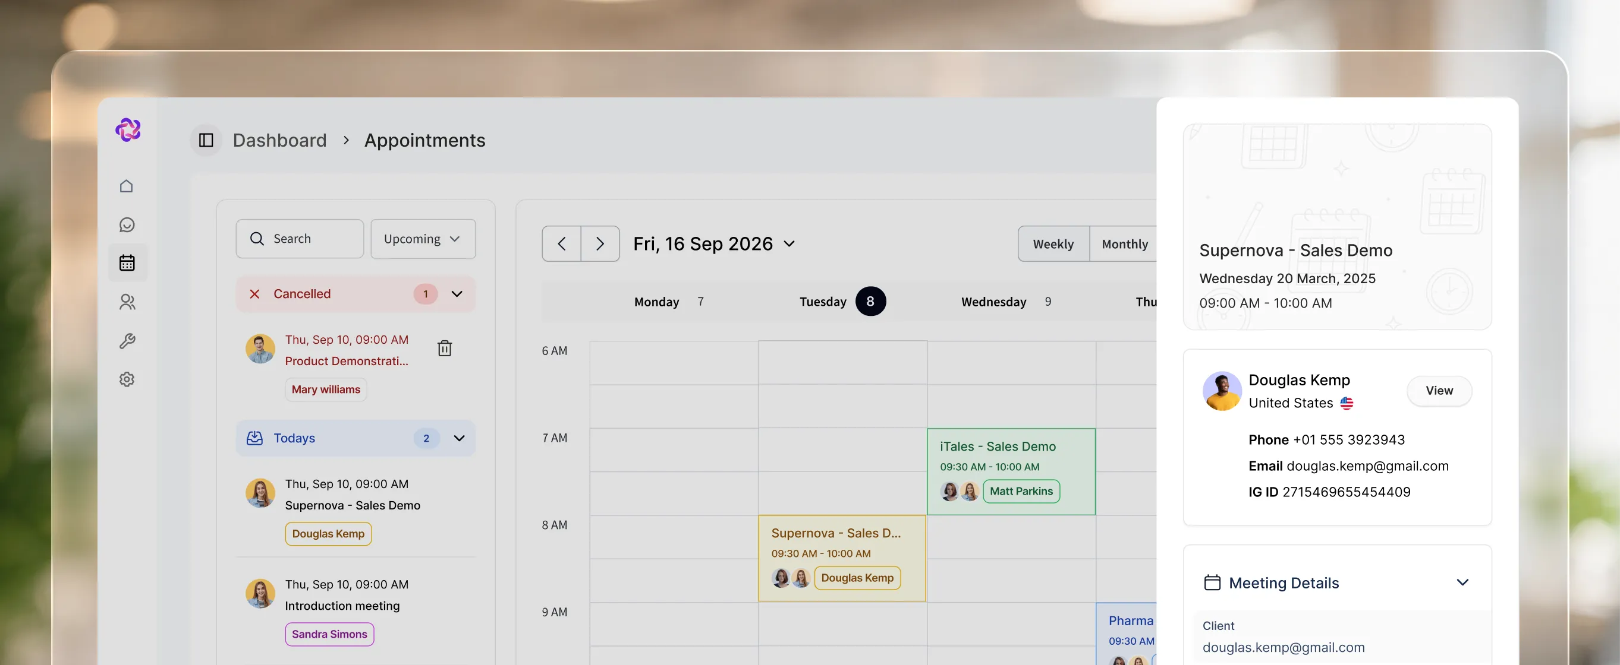Screen dimensions: 1620x665
Task: Click the Todays inbox icon
Action: pos(254,438)
